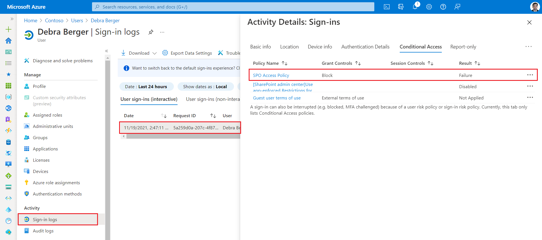
Task: Open portal settings gear
Action: point(429,7)
